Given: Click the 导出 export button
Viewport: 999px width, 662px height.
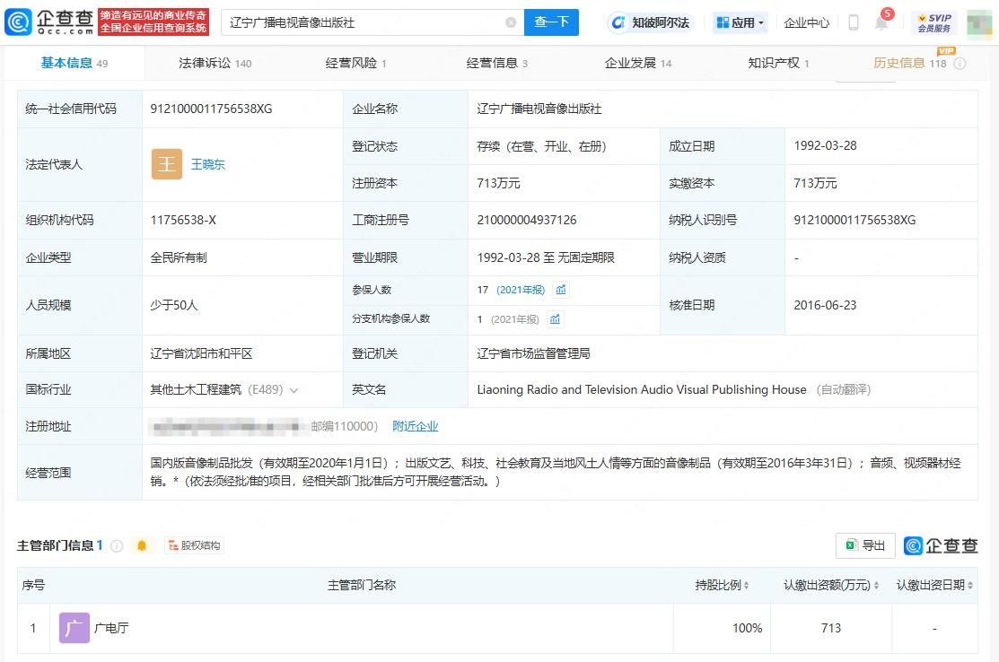Looking at the screenshot, I should pos(865,545).
